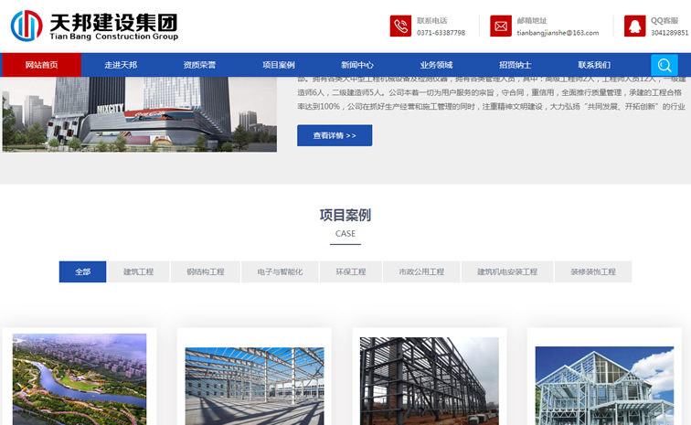
Task: Navigate to 招贤纳士 page
Action: 516,65
